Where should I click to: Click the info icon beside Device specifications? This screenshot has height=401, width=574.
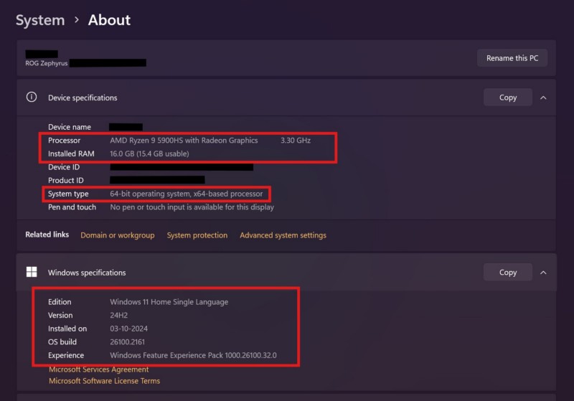[x=32, y=98]
